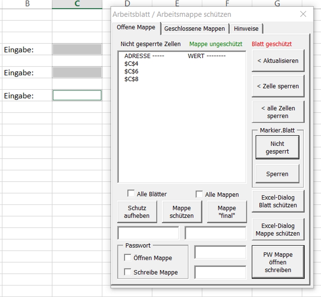
Task: Close the Arbeitsblatt schützen dialog
Action: pyautogui.click(x=303, y=14)
